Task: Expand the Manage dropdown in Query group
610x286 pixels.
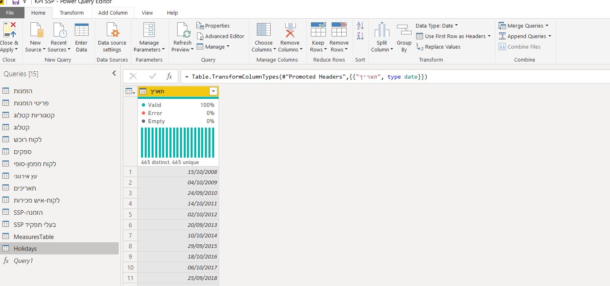Action: tap(228, 47)
